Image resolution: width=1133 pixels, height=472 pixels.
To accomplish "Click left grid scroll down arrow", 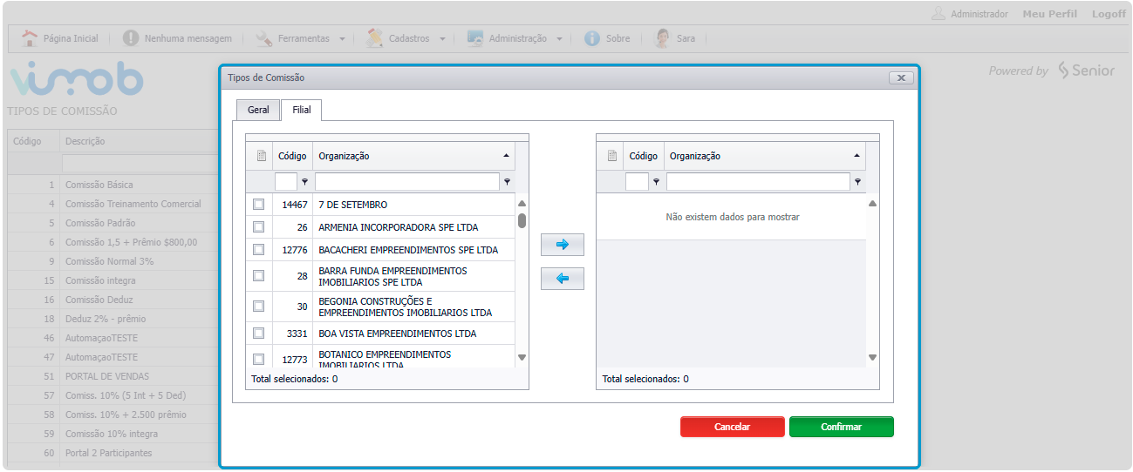I will click(x=522, y=357).
